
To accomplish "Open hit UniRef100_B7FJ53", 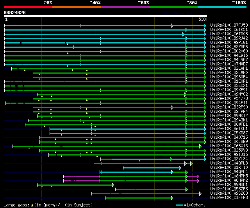I will [x=229, y=25].
